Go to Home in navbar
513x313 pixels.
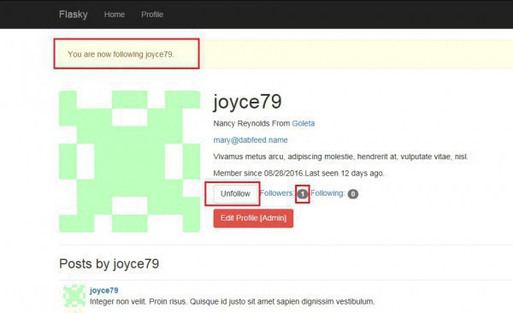[x=115, y=15]
